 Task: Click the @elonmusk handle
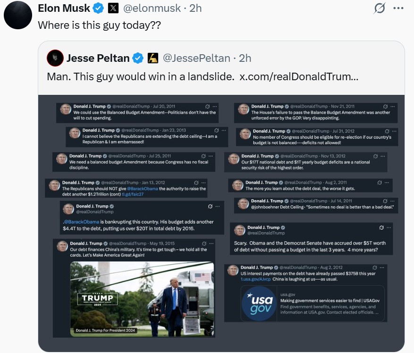coord(151,8)
